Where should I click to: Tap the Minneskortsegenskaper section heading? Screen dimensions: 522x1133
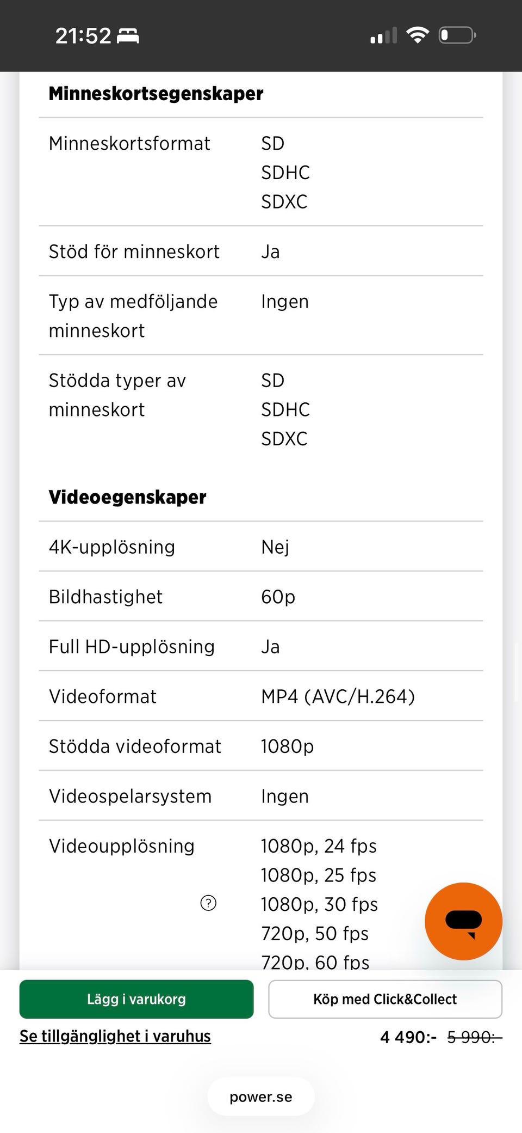coord(156,94)
